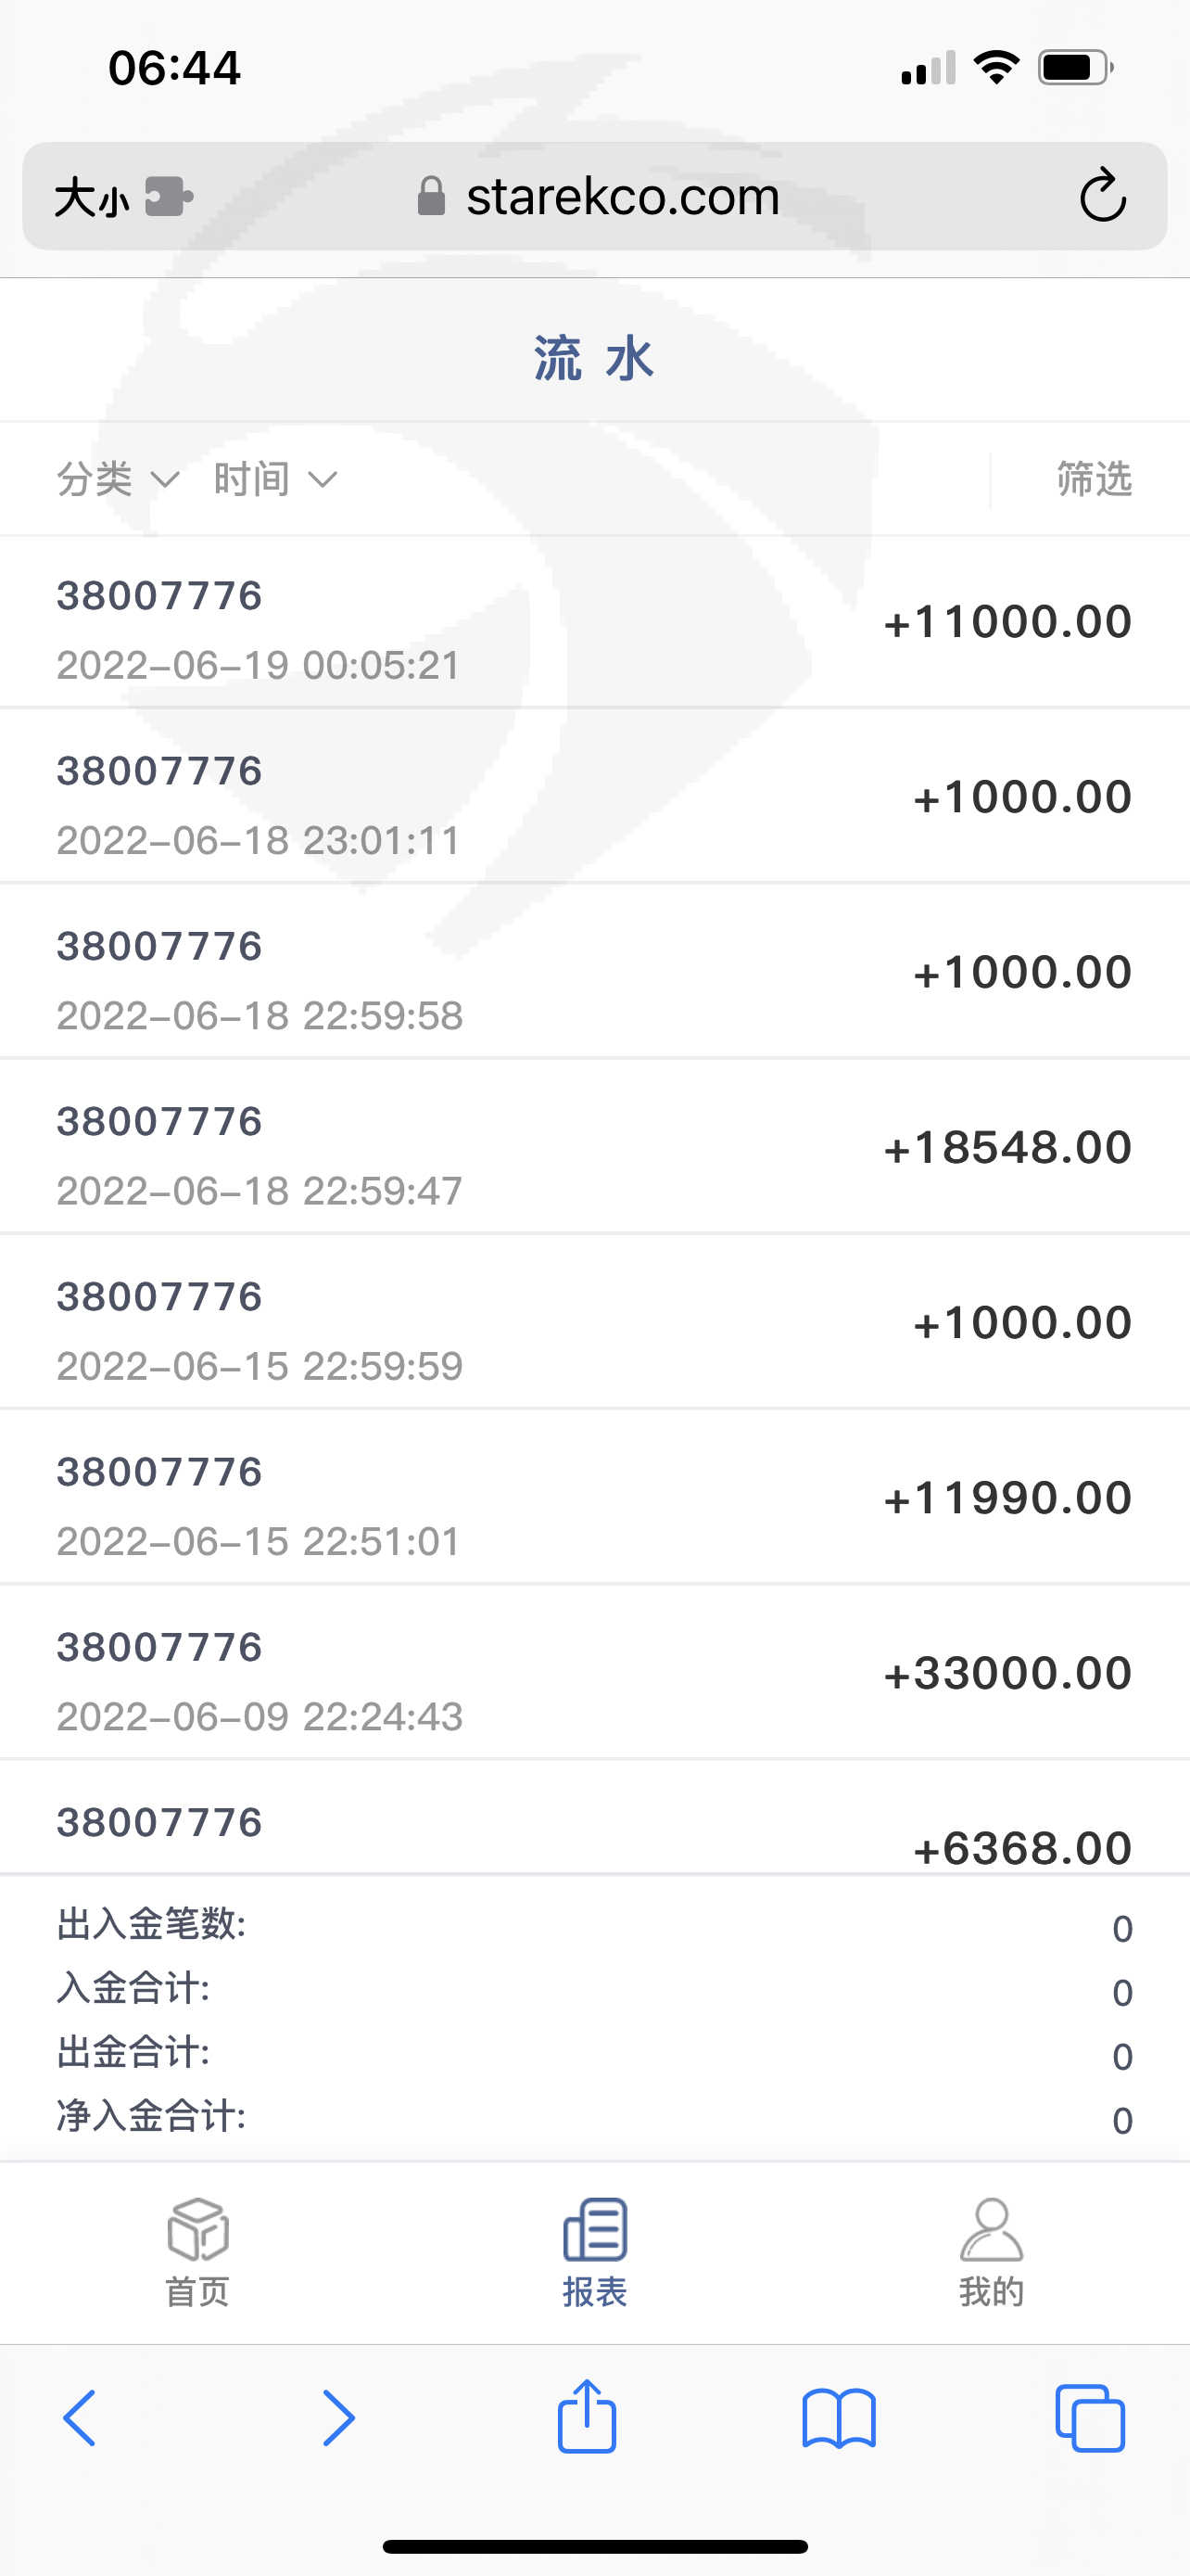This screenshot has width=1190, height=2576.
Task: Select the +18548.00 transaction row
Action: pos(594,1148)
